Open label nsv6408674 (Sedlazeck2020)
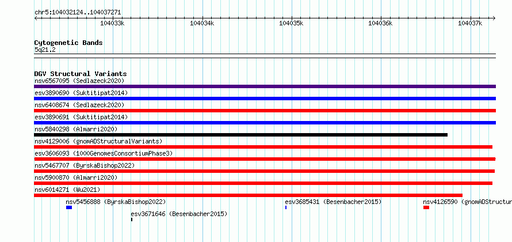This screenshot has width=512, height=242. tap(79, 105)
